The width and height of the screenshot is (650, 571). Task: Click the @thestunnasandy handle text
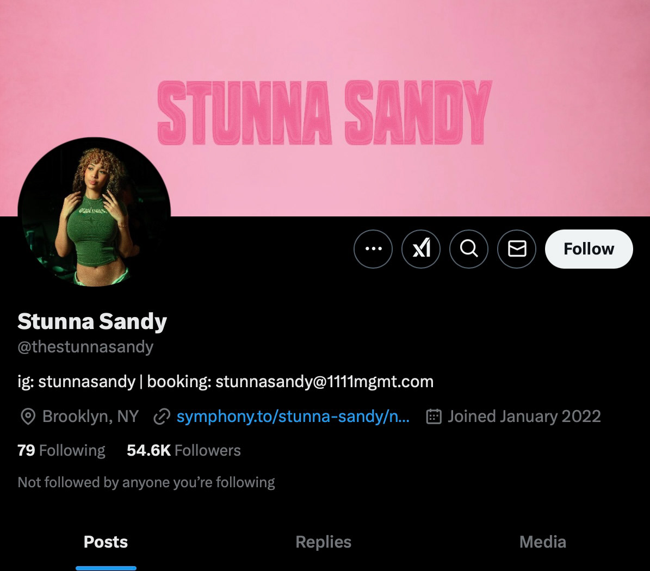pyautogui.click(x=85, y=347)
